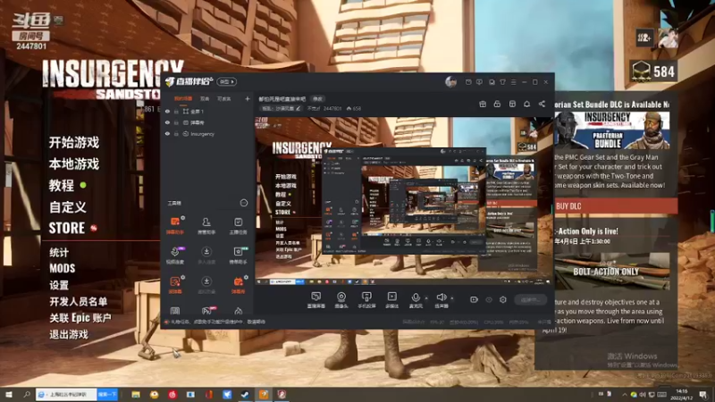Screen dimensions: 715x402
Task: Switch to the third scene tab
Action: 224,98
